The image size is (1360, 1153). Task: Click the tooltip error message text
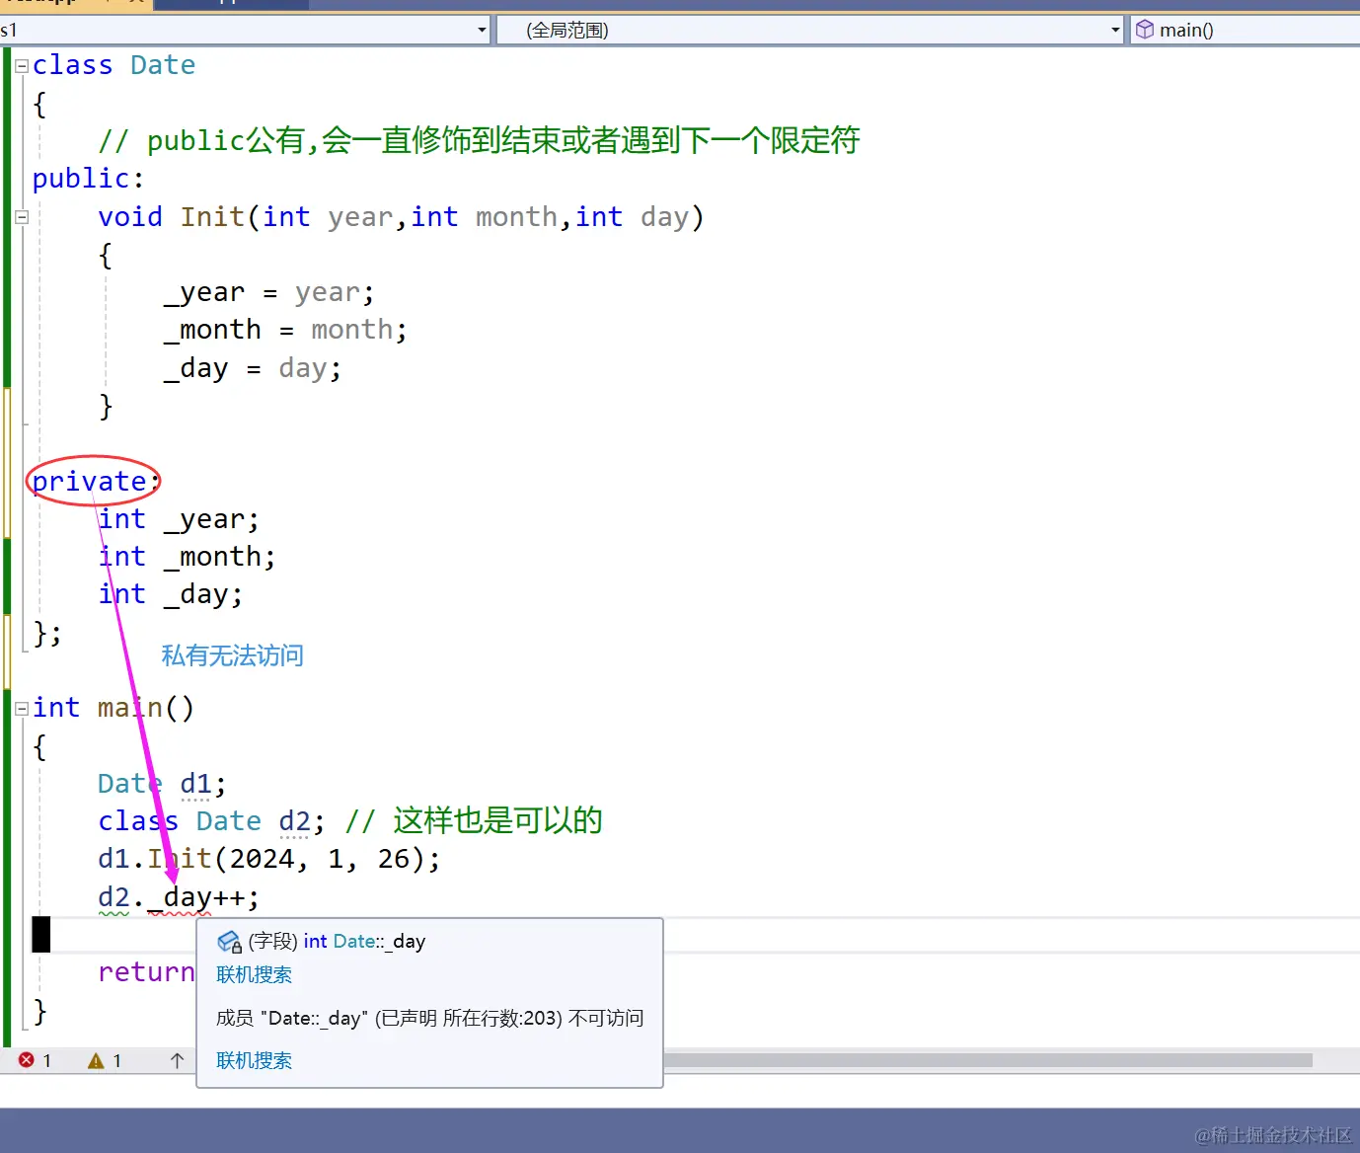pos(429,1018)
